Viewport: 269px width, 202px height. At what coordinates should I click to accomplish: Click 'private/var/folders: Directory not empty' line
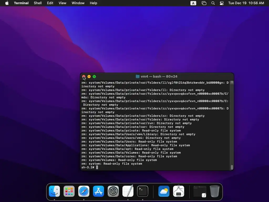click(x=140, y=120)
